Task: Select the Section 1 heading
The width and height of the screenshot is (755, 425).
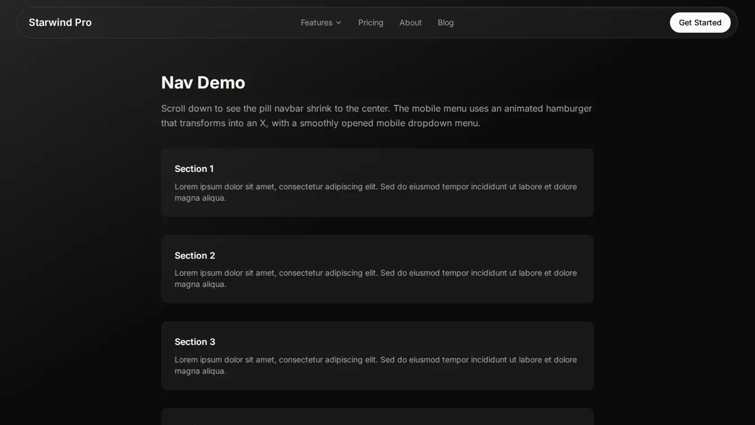Action: (194, 169)
